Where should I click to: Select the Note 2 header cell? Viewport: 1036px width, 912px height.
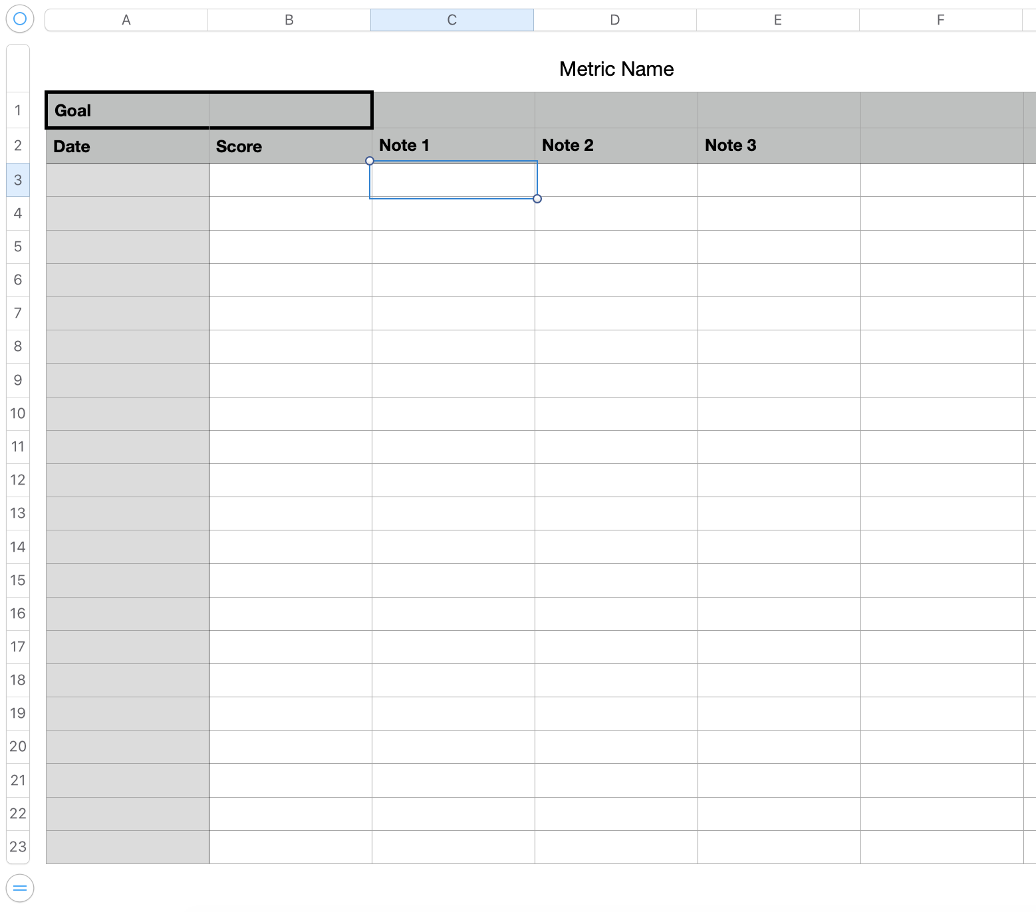[x=616, y=146]
